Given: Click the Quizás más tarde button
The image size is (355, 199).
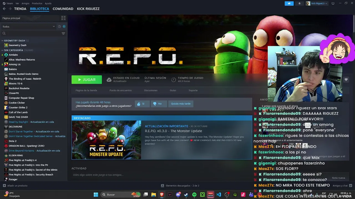Looking at the screenshot, I should [181, 104].
